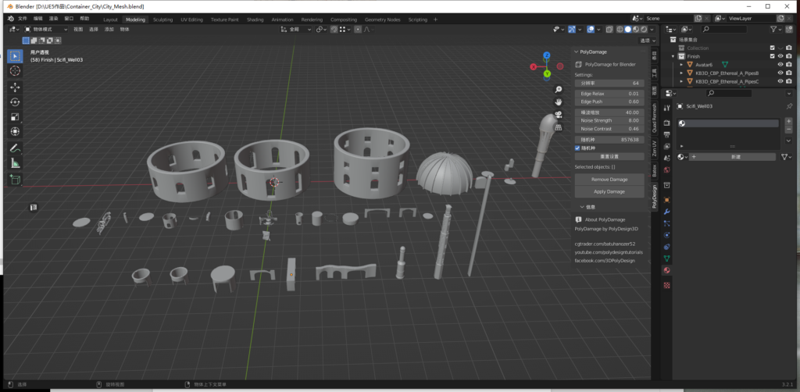Viewport: 800px width, 392px height.
Task: Switch to rendered viewport shading
Action: 644,30
